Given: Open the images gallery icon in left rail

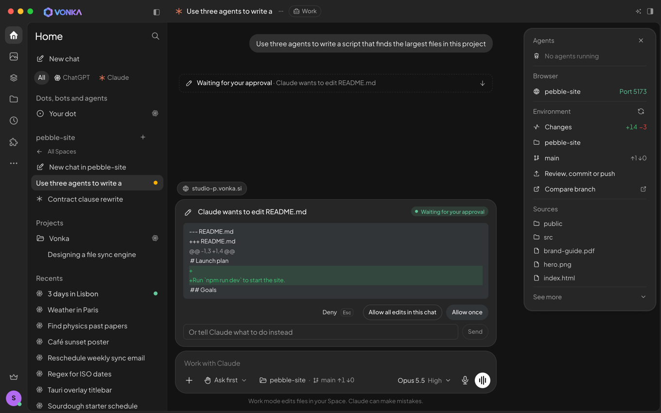Looking at the screenshot, I should (14, 56).
